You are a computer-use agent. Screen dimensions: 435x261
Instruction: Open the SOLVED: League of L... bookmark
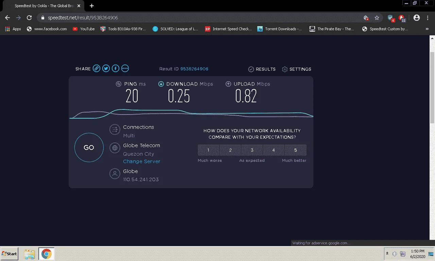click(175, 29)
